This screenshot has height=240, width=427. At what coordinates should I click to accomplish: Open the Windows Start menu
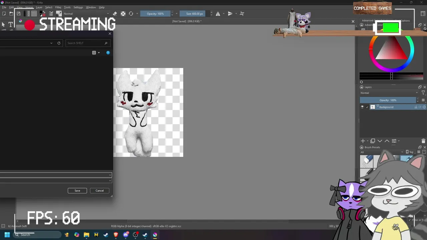[x=7, y=235]
